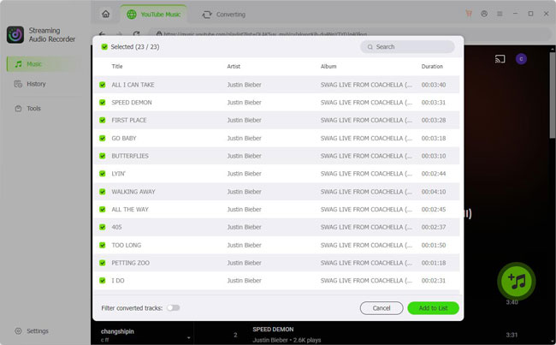Click the browser back arrow
The image size is (556, 345).
pos(102,34)
